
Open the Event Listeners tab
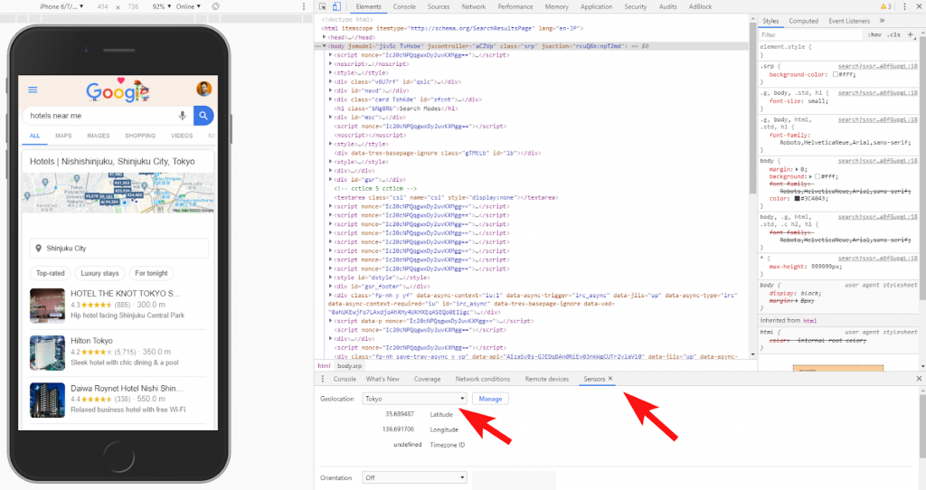(x=849, y=21)
